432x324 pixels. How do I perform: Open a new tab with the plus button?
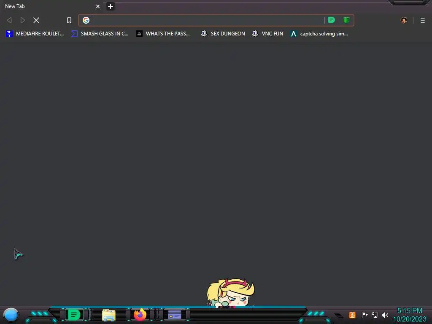click(110, 6)
